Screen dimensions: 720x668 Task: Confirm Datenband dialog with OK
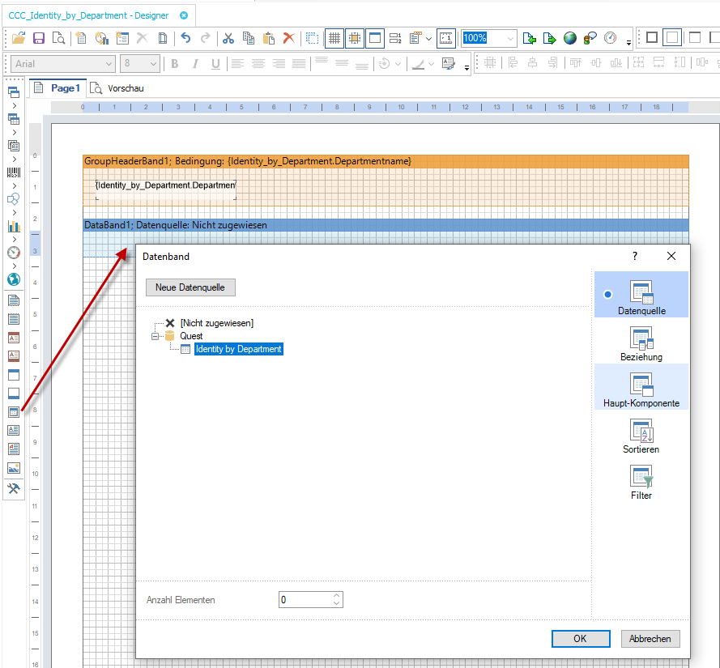click(581, 639)
